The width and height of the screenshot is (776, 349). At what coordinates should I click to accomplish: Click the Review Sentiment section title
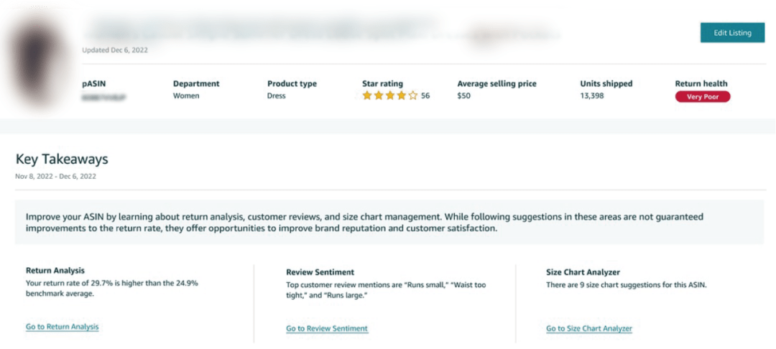coord(320,272)
